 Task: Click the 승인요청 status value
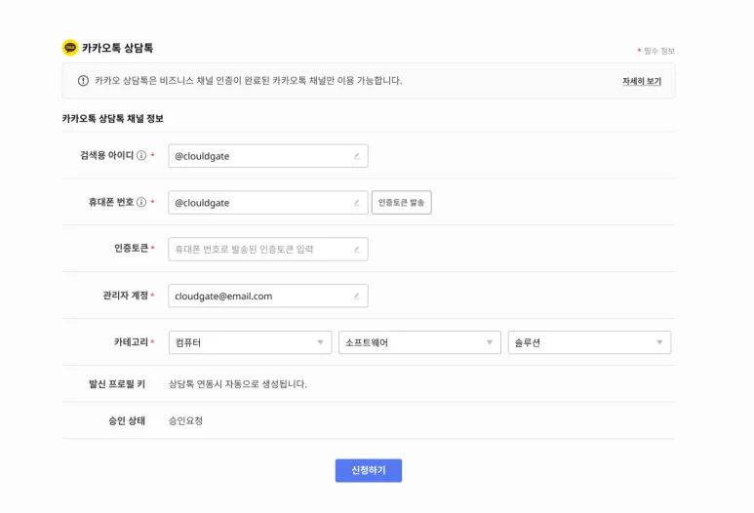(185, 420)
